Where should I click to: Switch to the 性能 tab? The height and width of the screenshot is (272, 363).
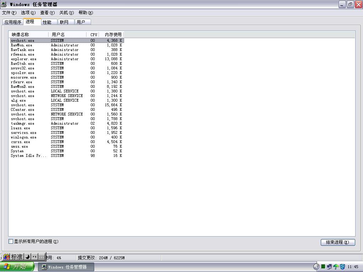coord(49,22)
